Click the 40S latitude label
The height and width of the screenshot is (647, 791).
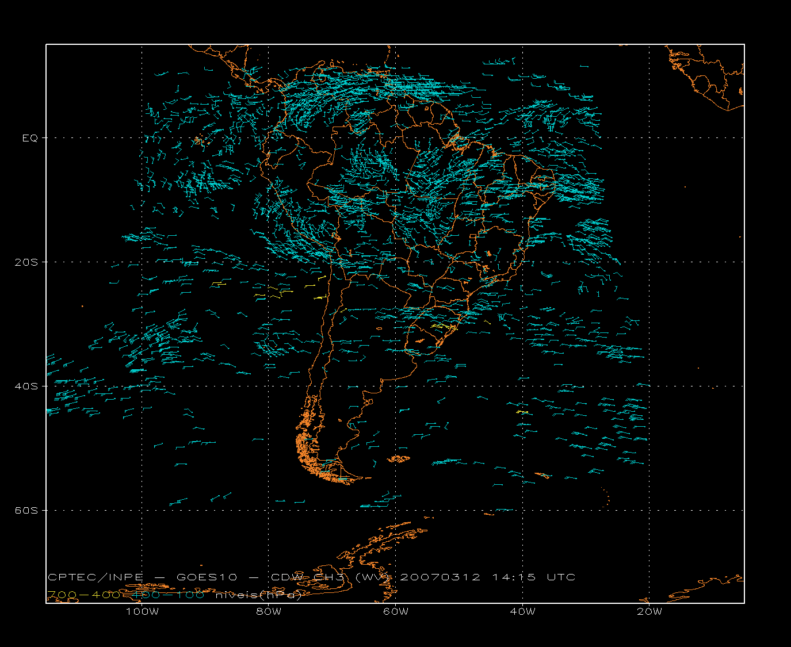[26, 386]
